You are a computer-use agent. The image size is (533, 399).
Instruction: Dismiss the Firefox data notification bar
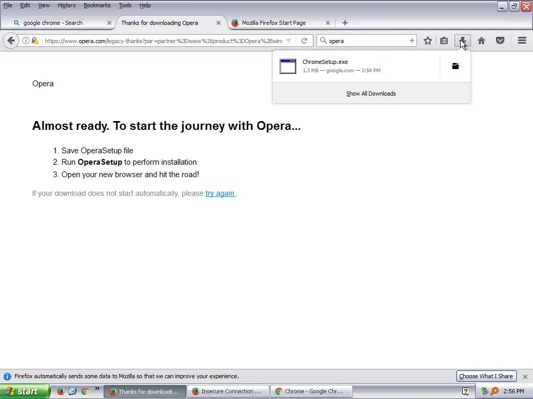click(x=525, y=377)
